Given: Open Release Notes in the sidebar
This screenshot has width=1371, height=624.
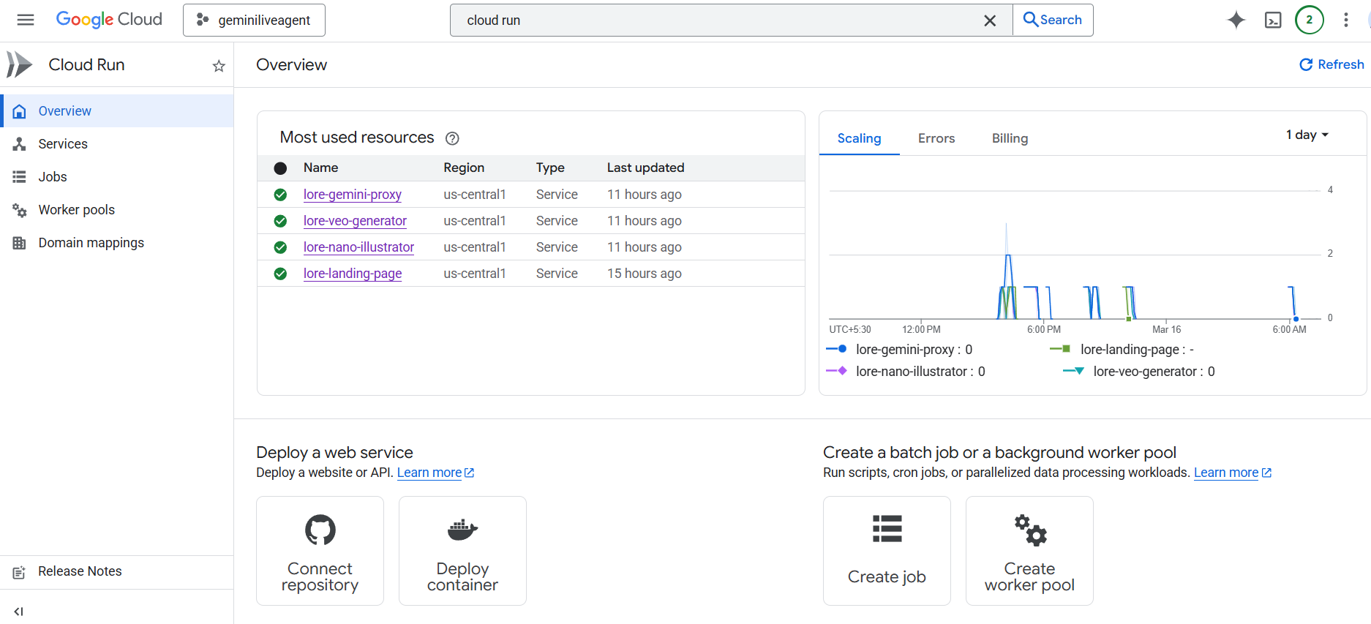Looking at the screenshot, I should click(x=117, y=571).
